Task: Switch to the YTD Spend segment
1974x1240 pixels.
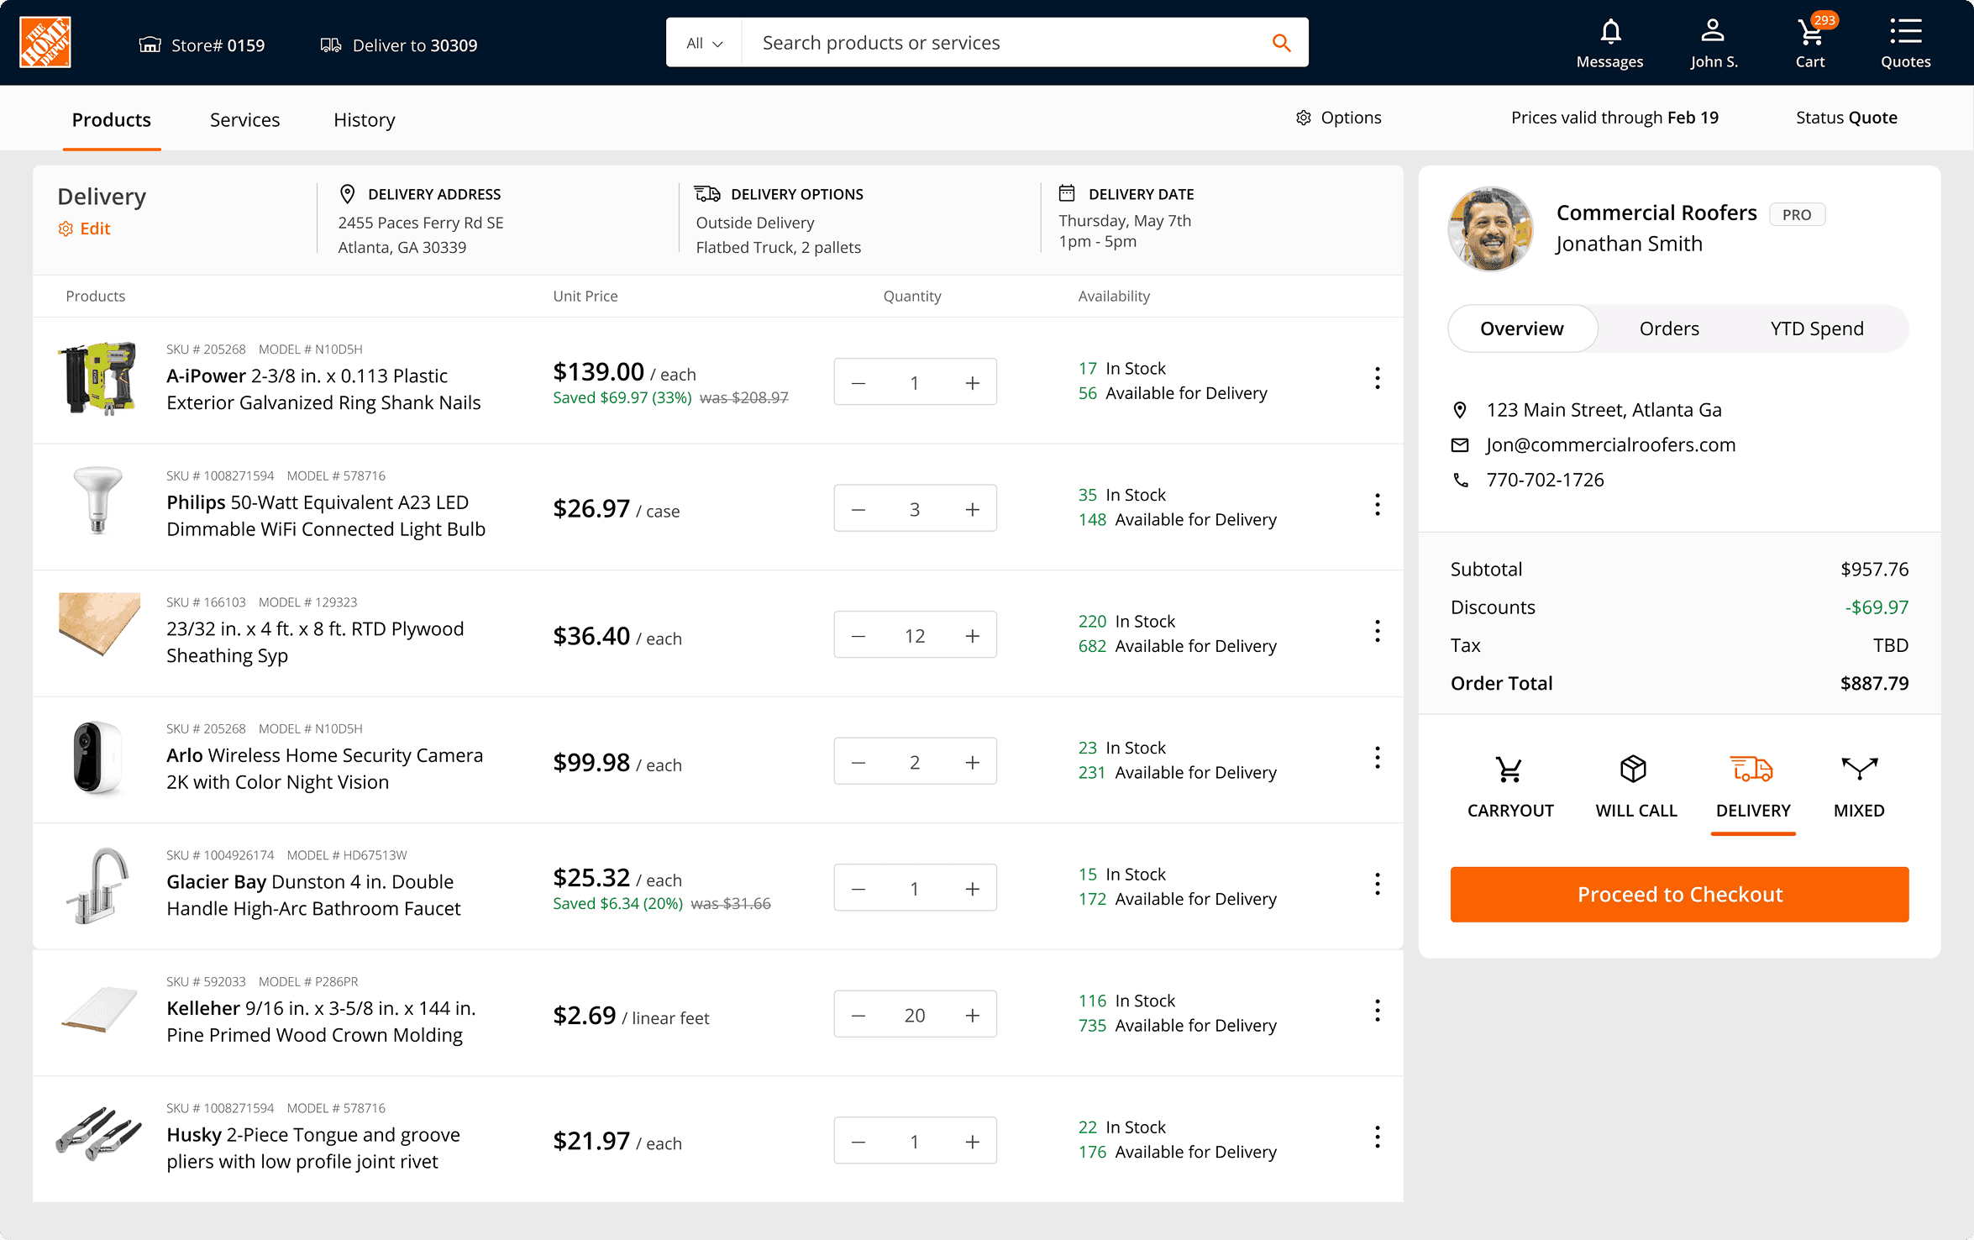Action: (1816, 328)
